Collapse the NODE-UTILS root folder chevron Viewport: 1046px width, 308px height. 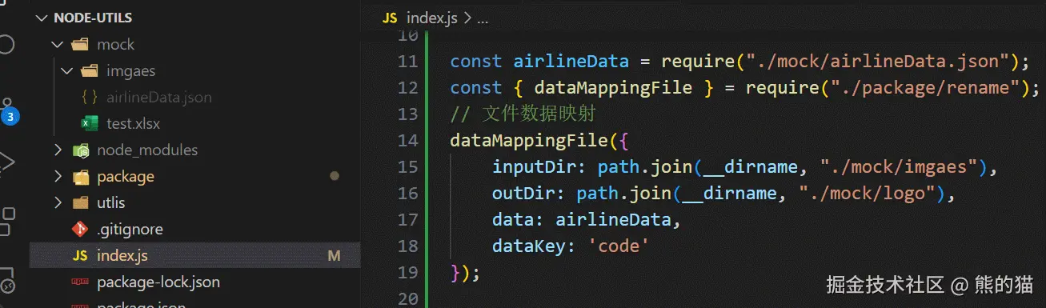[41, 18]
